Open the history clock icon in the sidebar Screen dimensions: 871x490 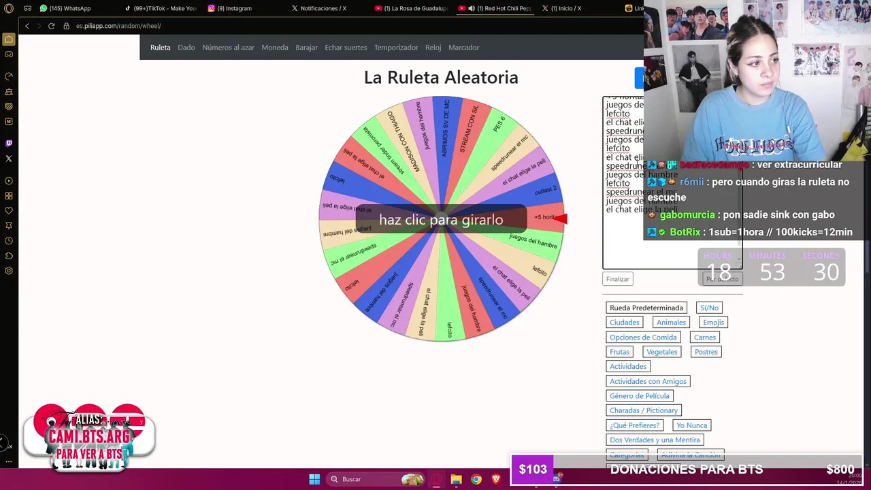pyautogui.click(x=9, y=241)
